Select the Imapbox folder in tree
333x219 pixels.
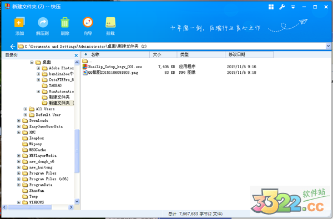pos(33,138)
